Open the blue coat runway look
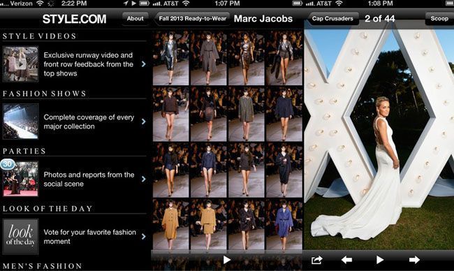This screenshot has height=271, width=454. click(x=284, y=224)
